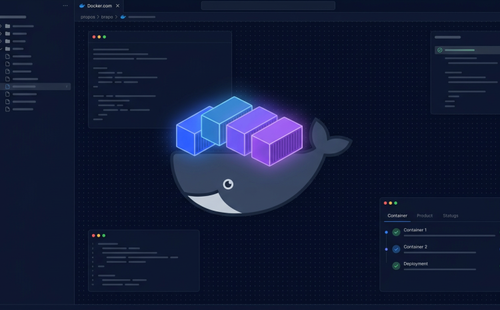Select the 'Deployment' label
500x310 pixels.
pos(415,263)
